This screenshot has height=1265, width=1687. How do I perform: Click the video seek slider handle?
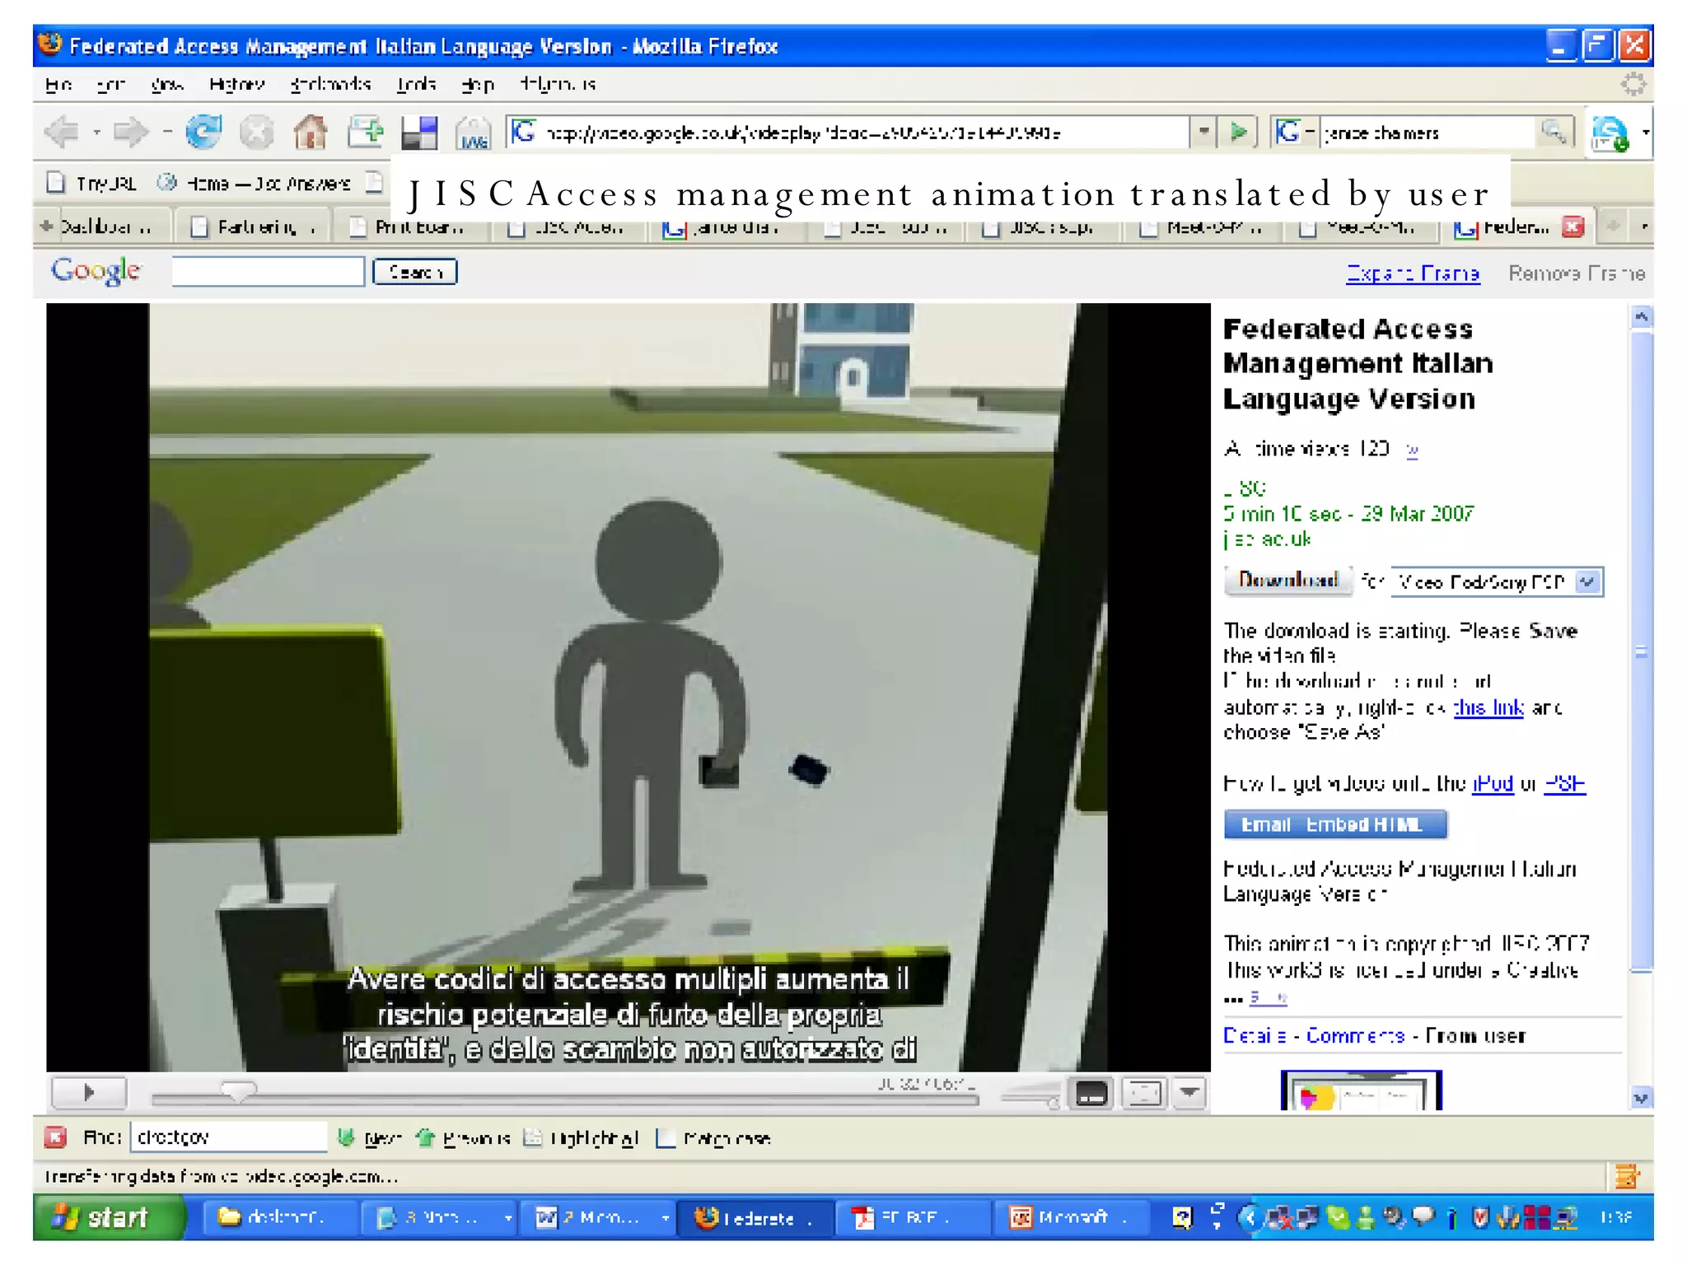click(x=238, y=1092)
